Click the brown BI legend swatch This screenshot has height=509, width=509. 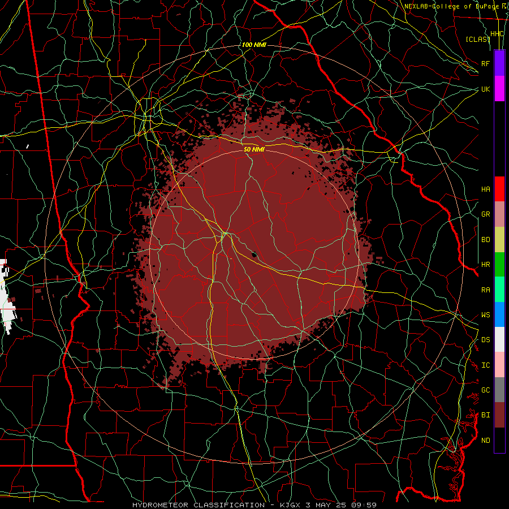pos(499,415)
